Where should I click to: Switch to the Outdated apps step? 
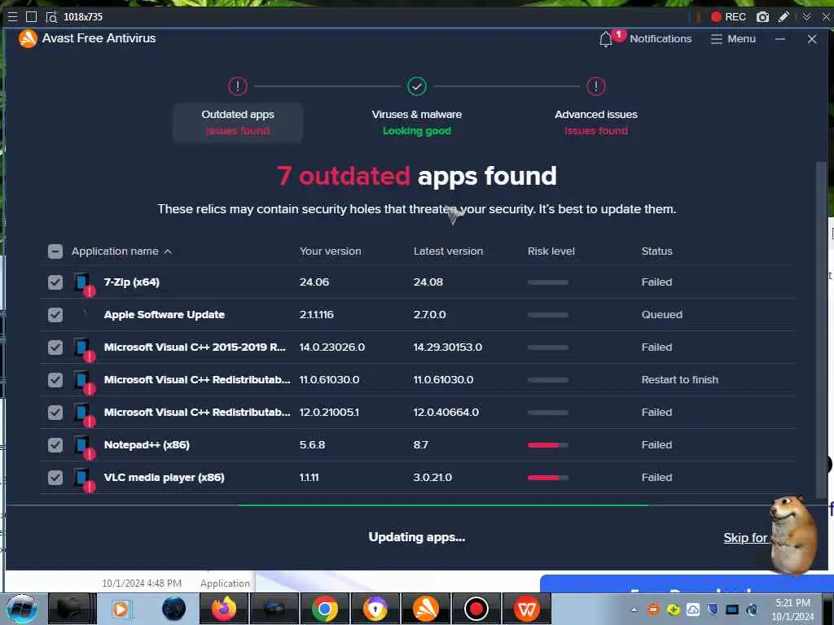(238, 122)
